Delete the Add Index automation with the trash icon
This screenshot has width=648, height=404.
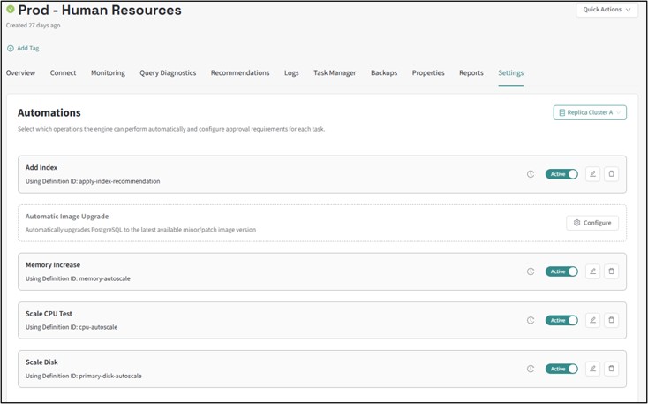pos(612,174)
